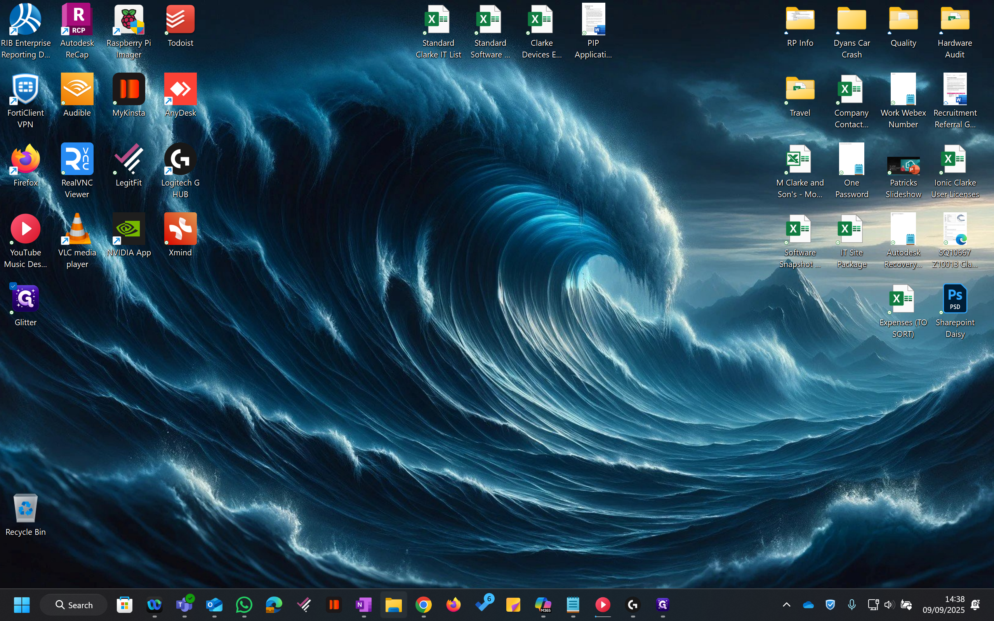The image size is (994, 621).
Task: Toggle the microphone in the system tray
Action: pos(852,605)
